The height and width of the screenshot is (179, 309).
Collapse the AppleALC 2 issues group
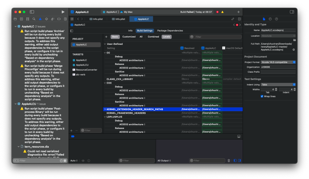tap(15, 26)
